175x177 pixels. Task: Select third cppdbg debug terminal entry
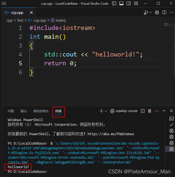pyautogui.click(x=171, y=143)
